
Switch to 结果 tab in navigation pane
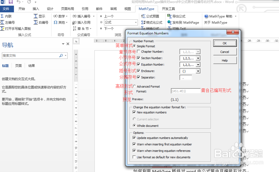(x=32, y=66)
